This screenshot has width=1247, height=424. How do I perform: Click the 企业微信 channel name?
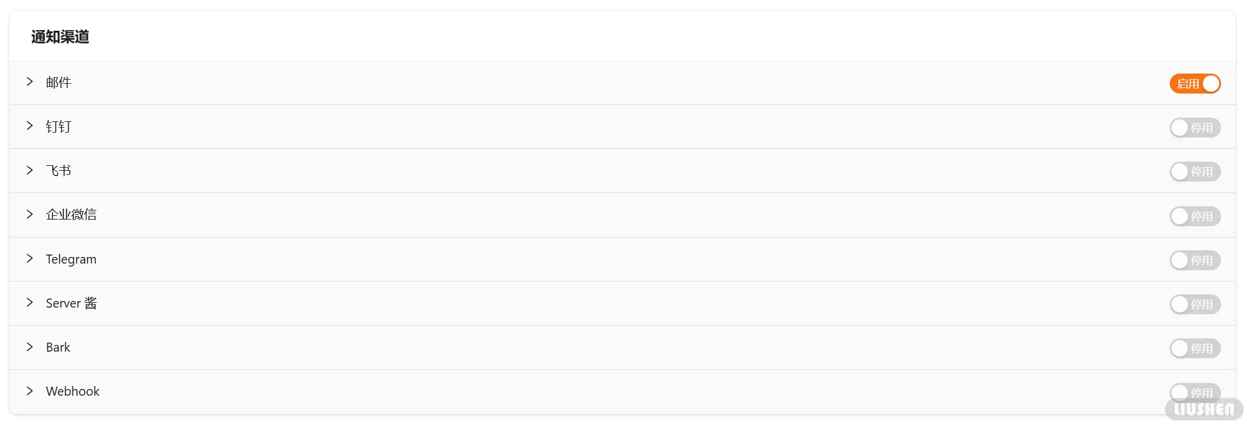coord(71,215)
